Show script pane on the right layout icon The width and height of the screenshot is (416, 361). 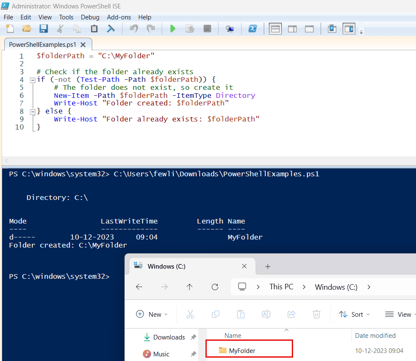tap(292, 29)
